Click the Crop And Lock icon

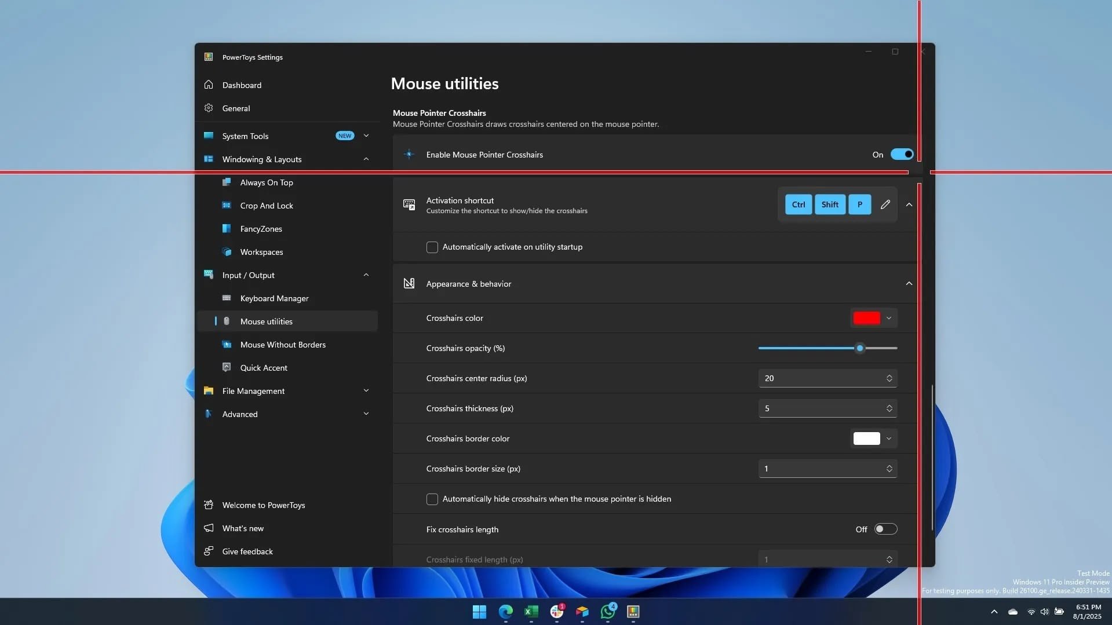(227, 206)
